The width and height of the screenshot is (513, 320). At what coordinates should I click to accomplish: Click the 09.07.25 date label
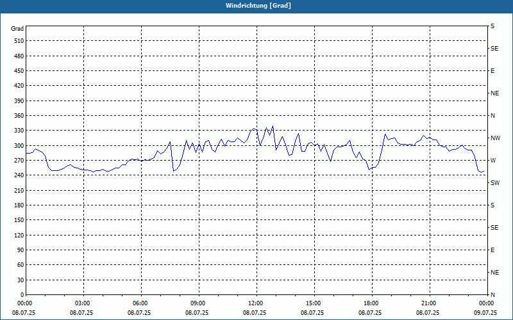[x=485, y=313]
